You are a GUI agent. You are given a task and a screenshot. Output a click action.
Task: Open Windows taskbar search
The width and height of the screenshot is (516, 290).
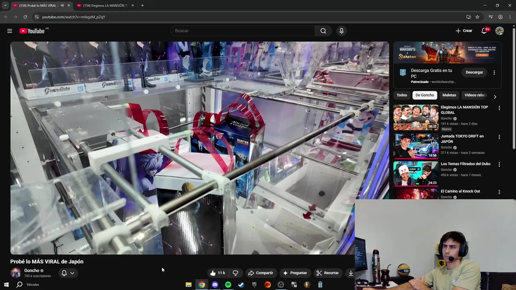click(x=19, y=285)
